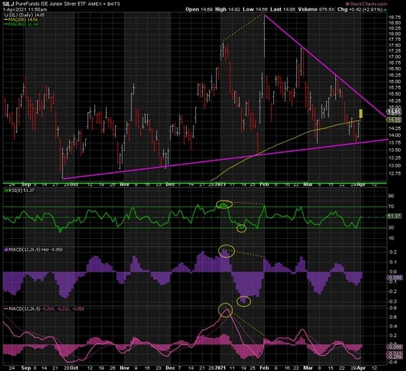Click the 0.1 label on the histogram axis
Image resolution: width=406 pixels, height=371 pixels.
[x=393, y=262]
